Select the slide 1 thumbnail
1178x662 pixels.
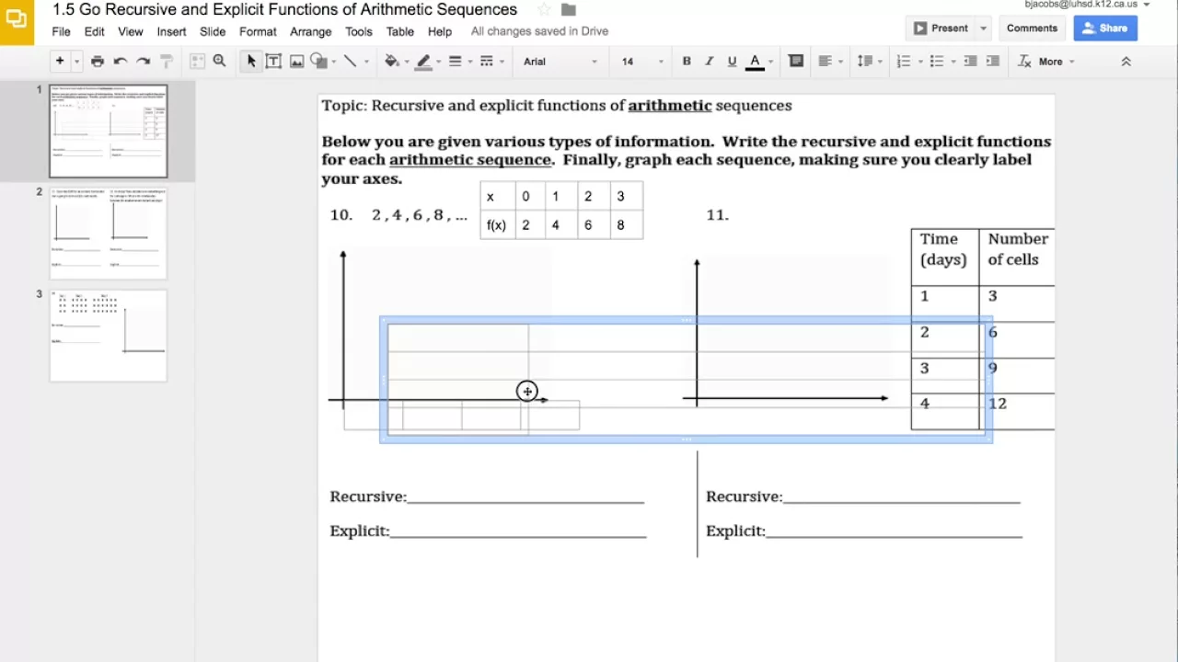click(109, 131)
